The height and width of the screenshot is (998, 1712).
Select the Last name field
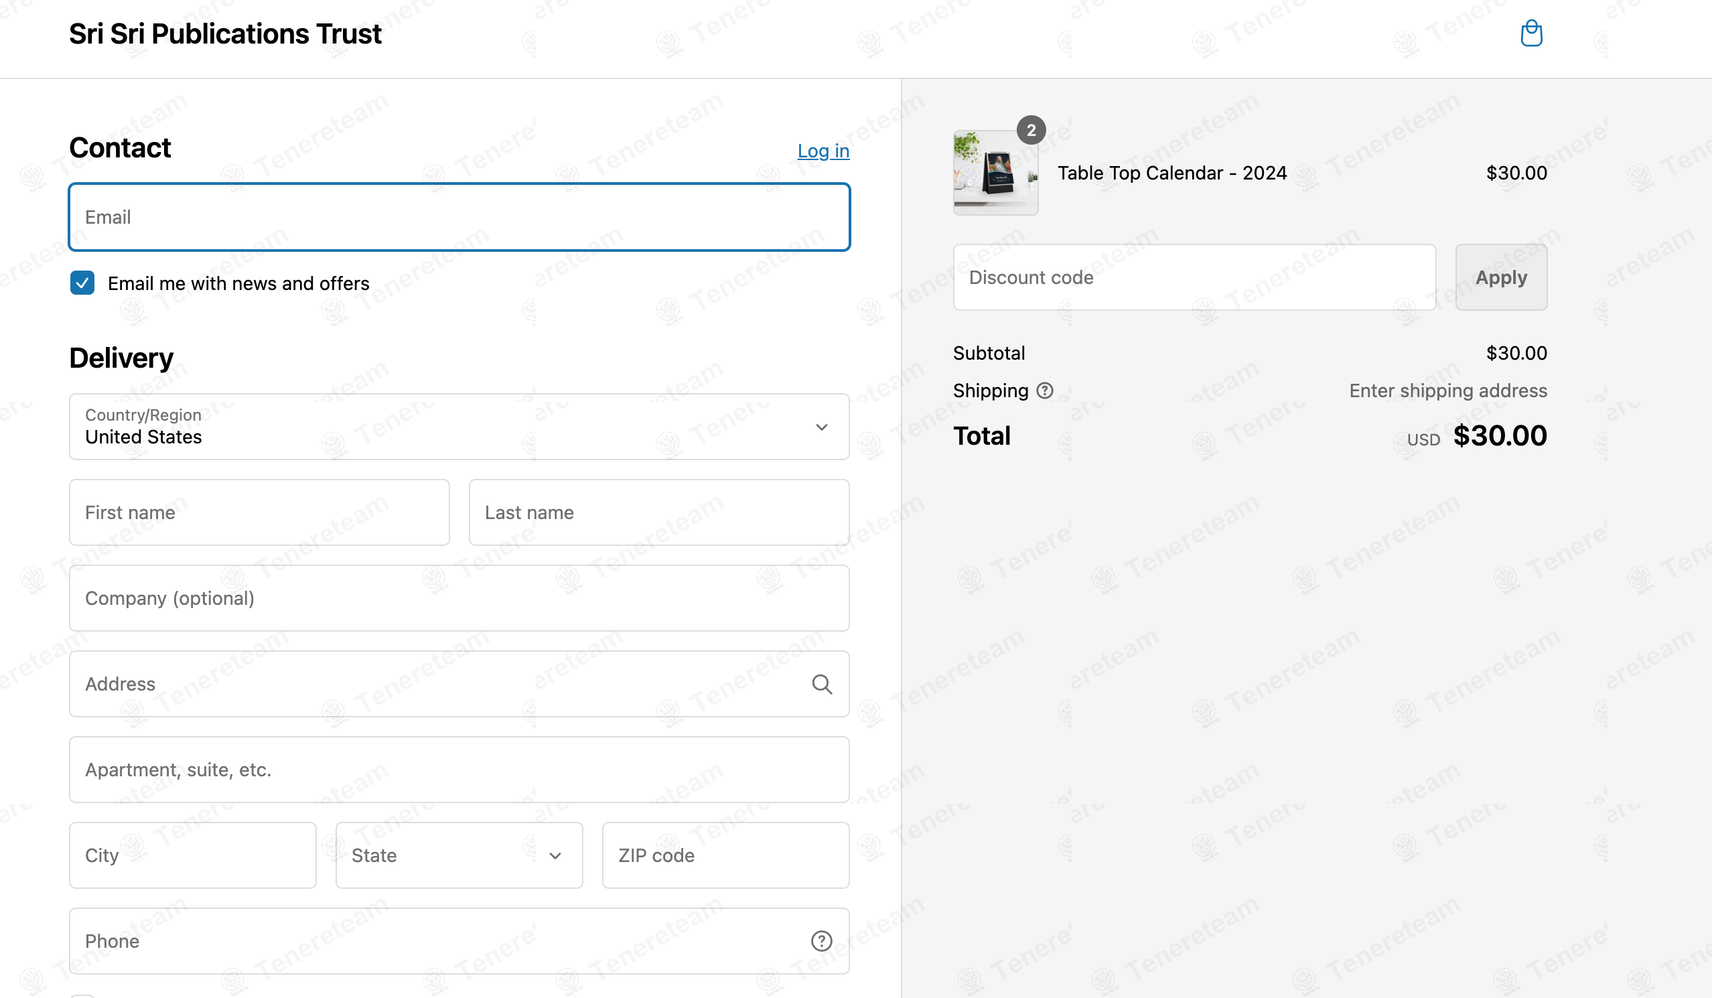[659, 512]
